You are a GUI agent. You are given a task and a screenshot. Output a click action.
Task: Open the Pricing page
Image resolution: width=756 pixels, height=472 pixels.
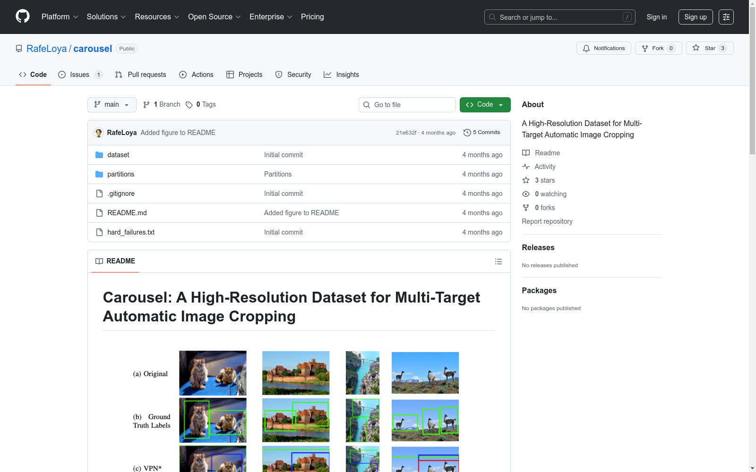312,17
